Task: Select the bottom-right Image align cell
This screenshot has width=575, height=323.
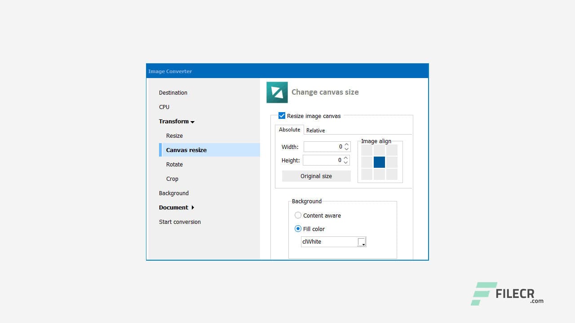Action: [x=392, y=175]
